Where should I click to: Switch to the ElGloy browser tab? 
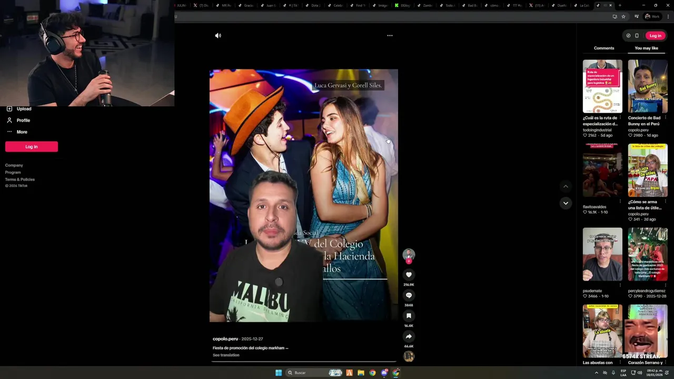coord(403,5)
